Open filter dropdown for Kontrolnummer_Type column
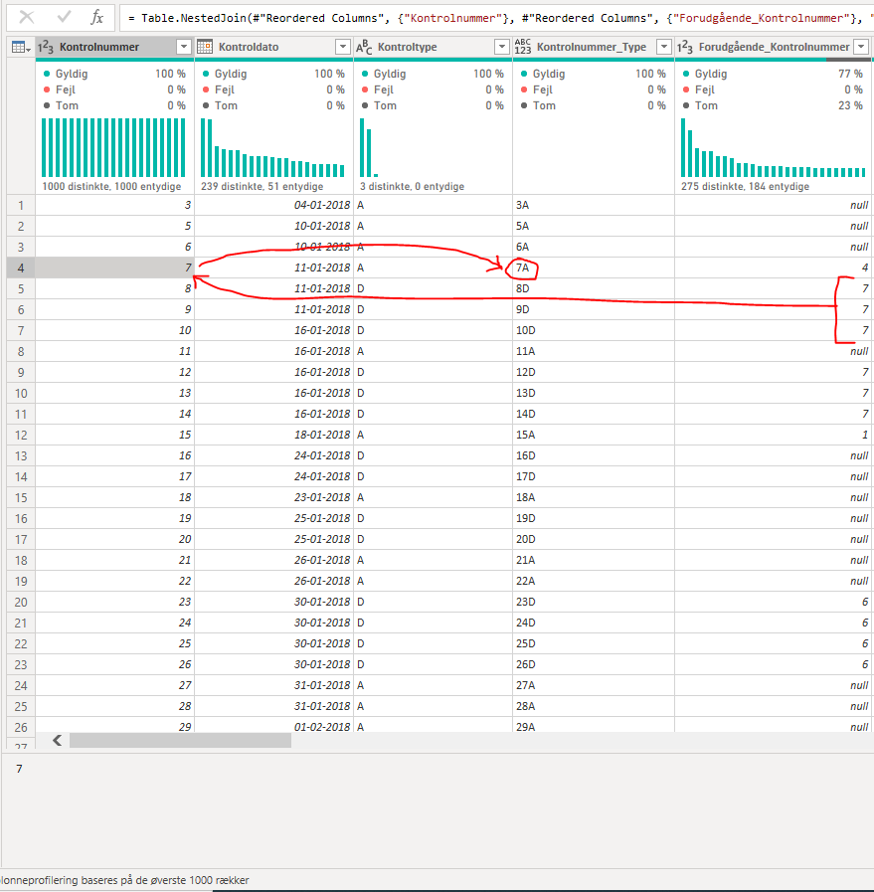The height and width of the screenshot is (892, 874). pos(663,47)
